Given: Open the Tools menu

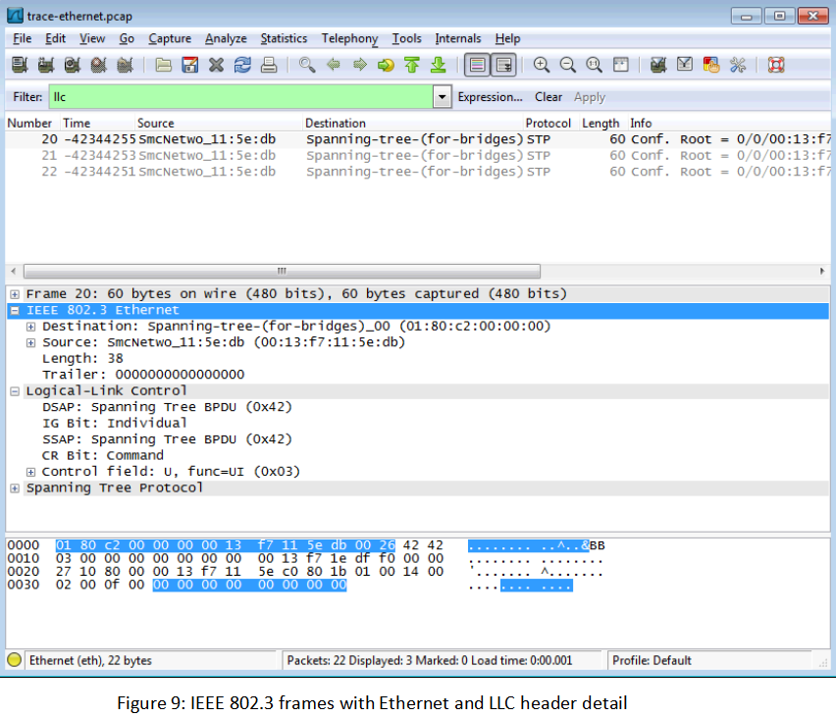Looking at the screenshot, I should [x=407, y=38].
